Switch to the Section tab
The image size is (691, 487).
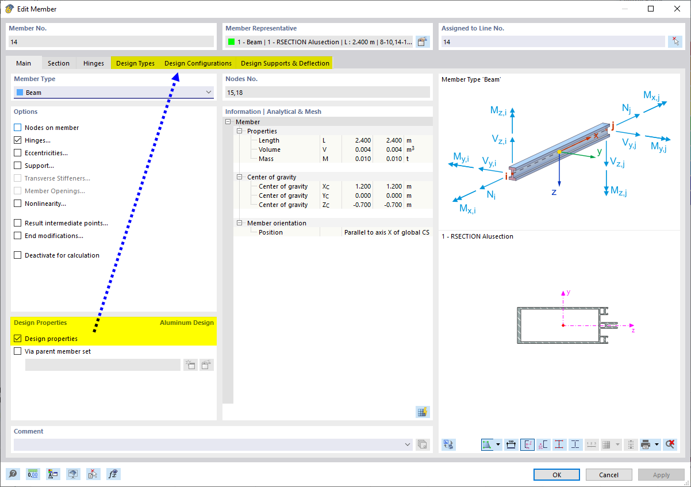(58, 63)
